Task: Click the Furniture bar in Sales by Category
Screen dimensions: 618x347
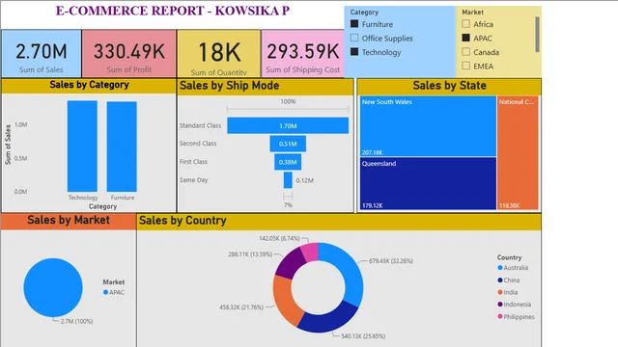Action: [122, 147]
